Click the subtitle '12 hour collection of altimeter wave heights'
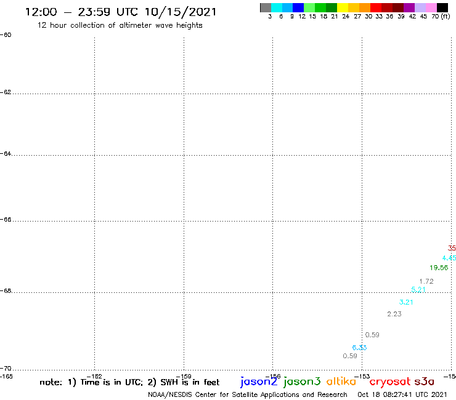This screenshot has width=456, height=400. click(120, 25)
